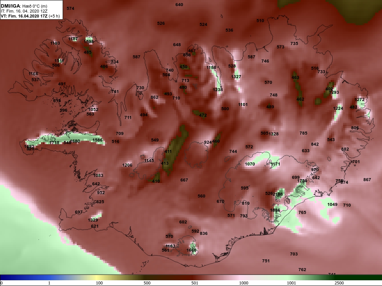Click the map value '867'
The width and height of the screenshot is (382, 286).
tap(367, 180)
